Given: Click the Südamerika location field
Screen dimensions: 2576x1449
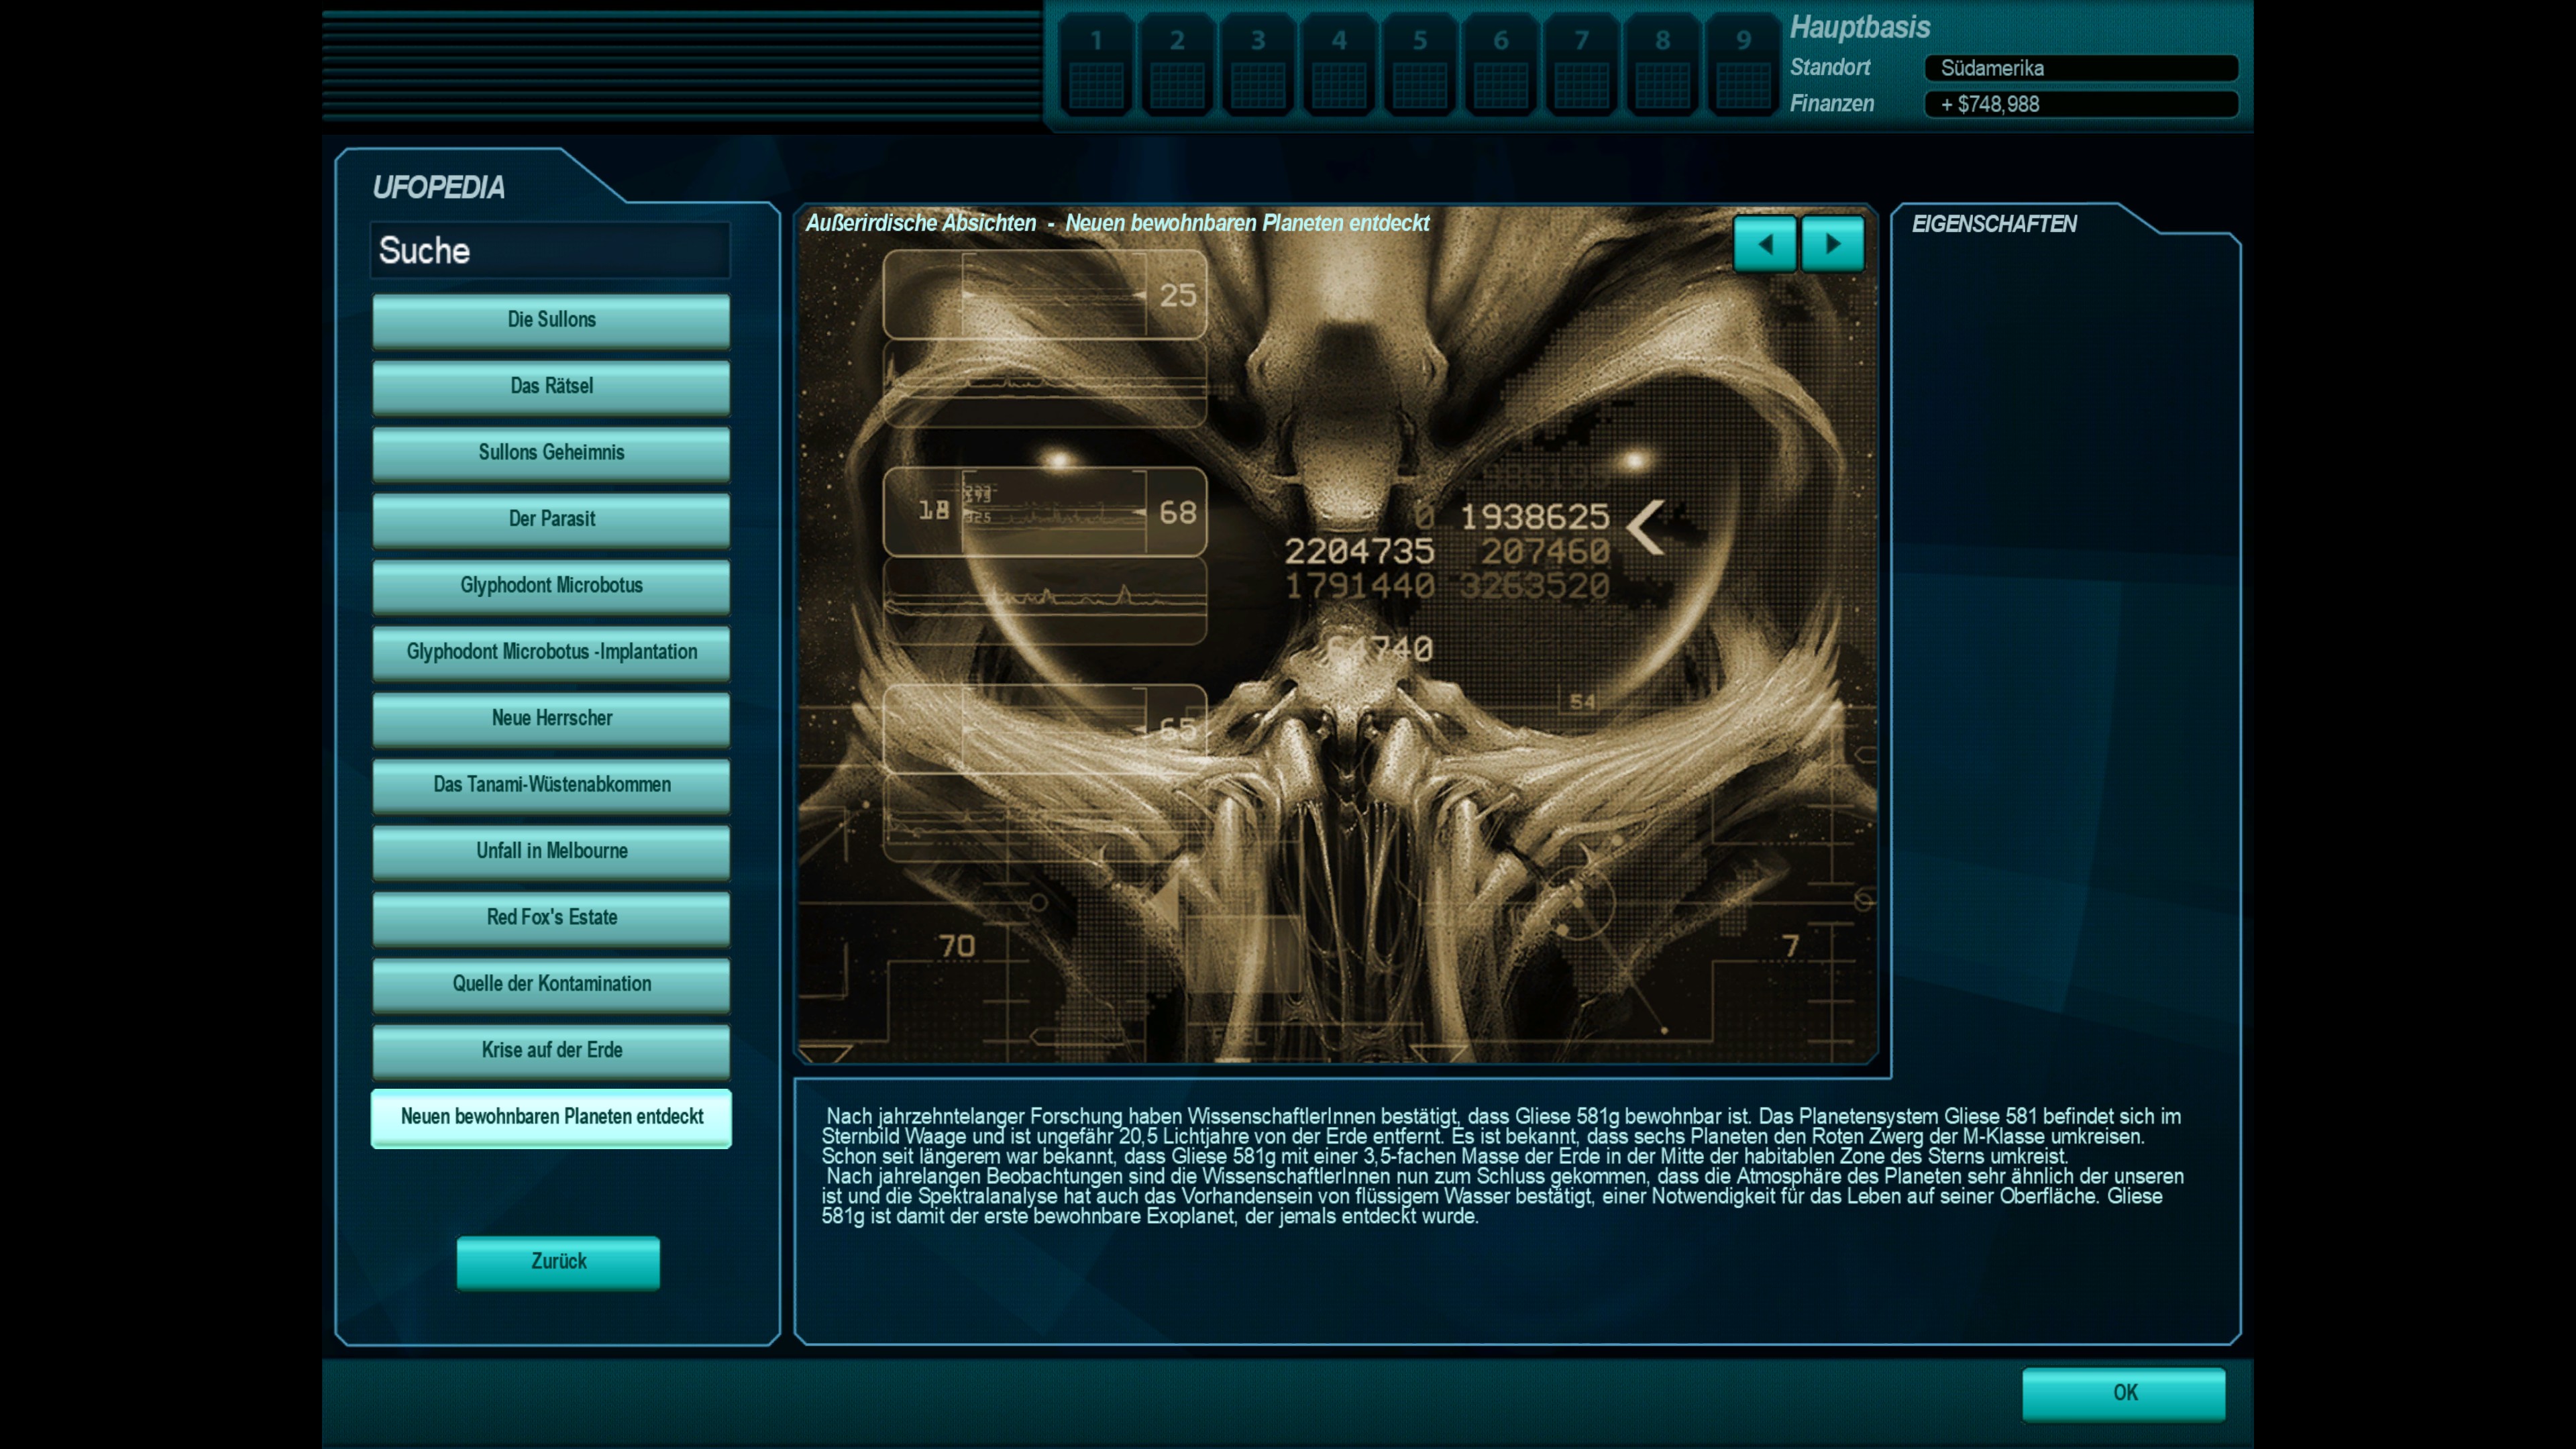Looking at the screenshot, I should click(2080, 68).
